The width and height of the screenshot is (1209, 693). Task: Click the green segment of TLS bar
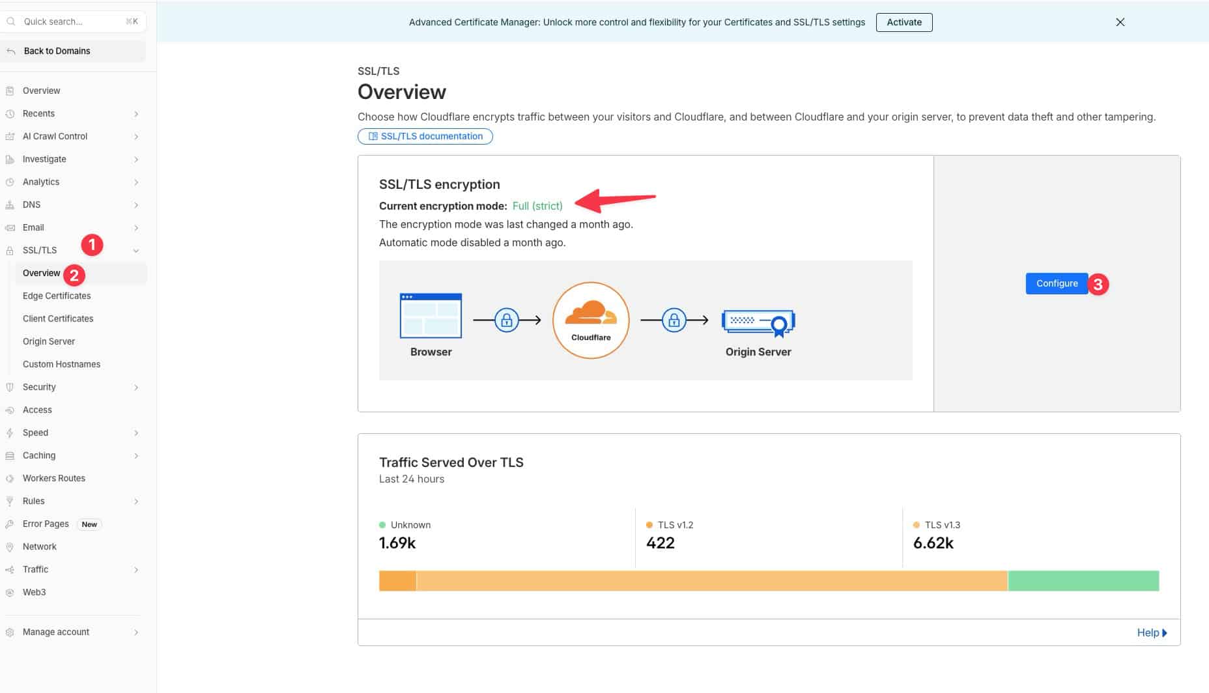tap(1083, 581)
